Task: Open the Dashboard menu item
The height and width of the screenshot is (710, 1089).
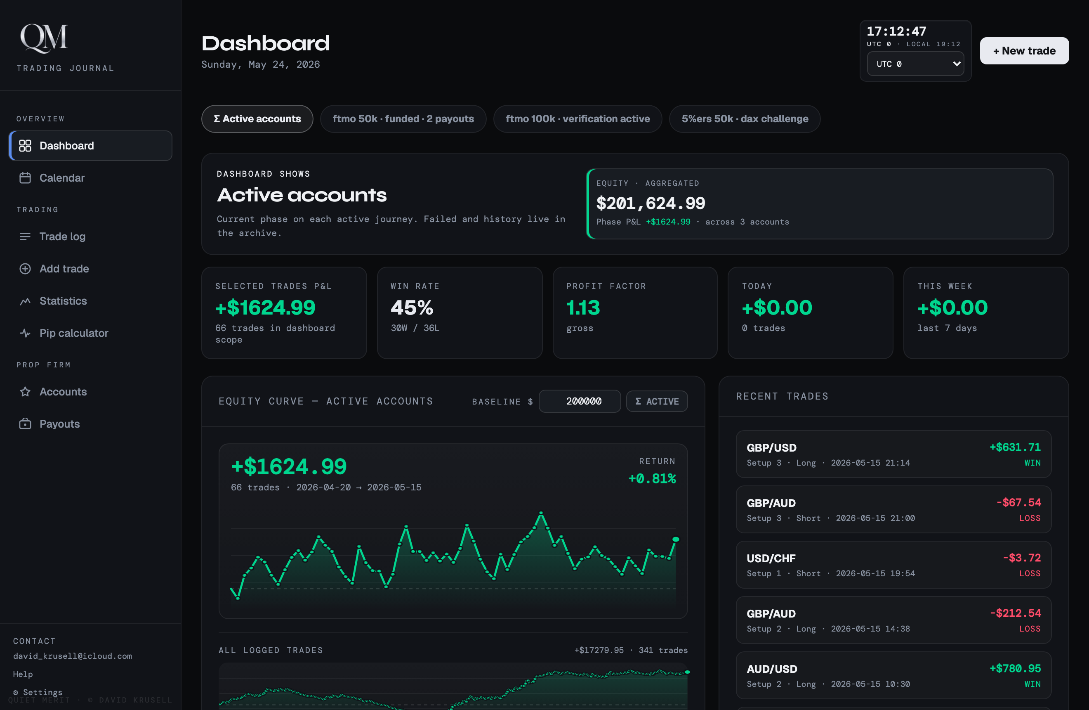Action: coord(91,146)
